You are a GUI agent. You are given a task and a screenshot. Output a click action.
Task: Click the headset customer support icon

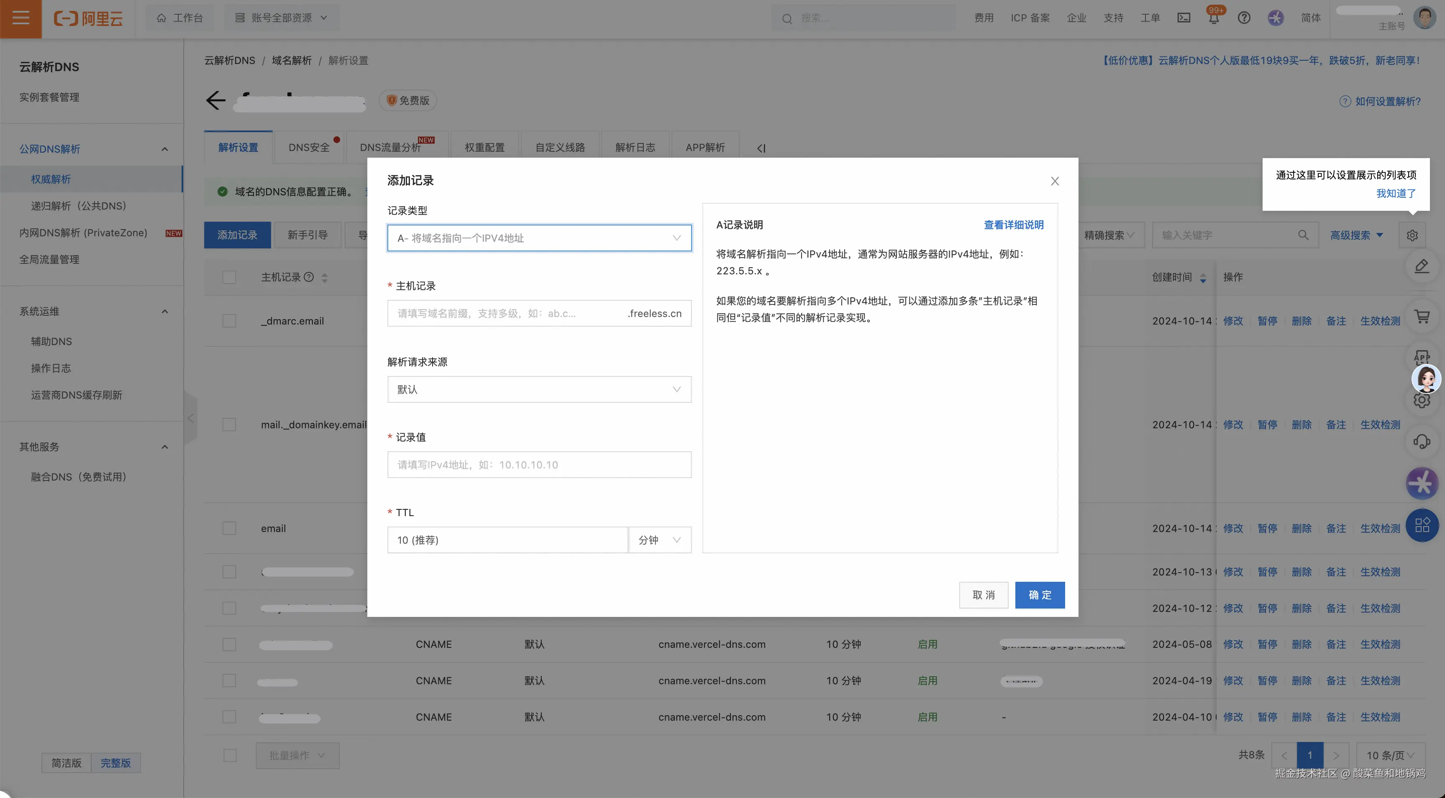tap(1422, 442)
